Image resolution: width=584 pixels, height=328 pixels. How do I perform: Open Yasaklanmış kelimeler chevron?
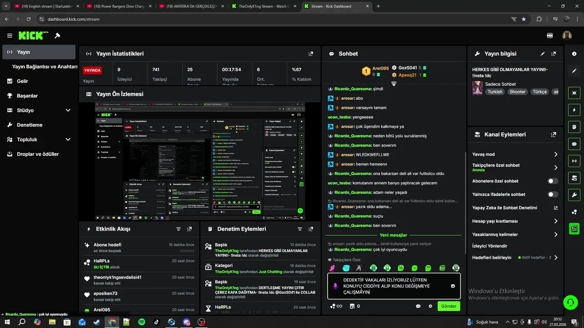click(x=556, y=235)
